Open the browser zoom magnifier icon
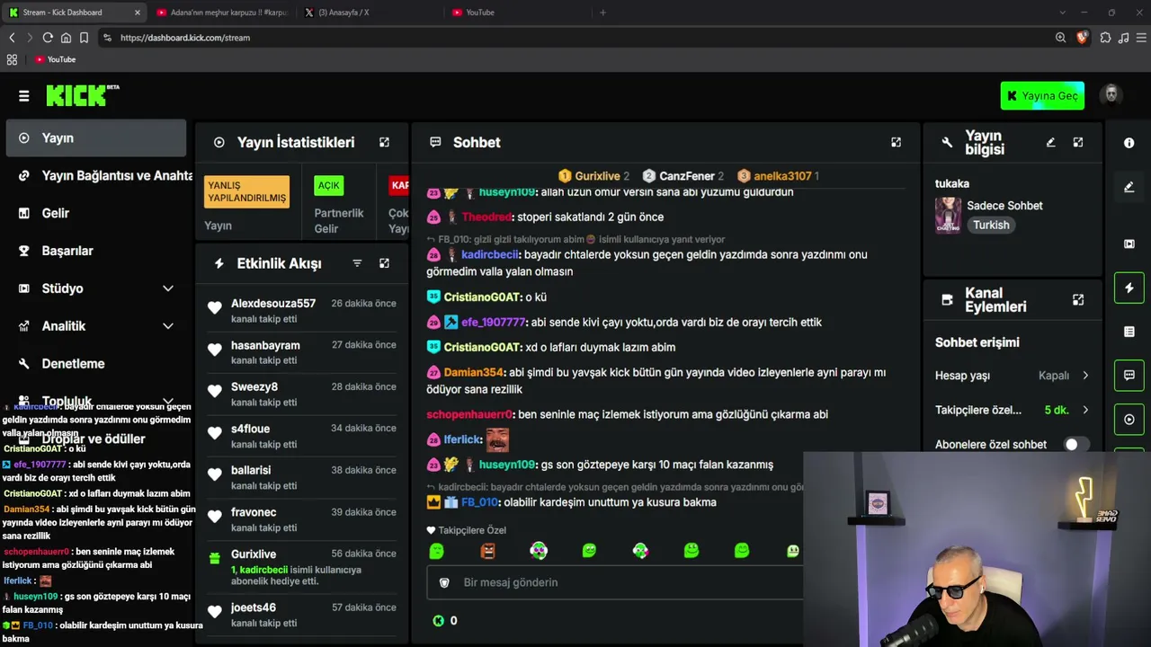 [x=1061, y=38]
